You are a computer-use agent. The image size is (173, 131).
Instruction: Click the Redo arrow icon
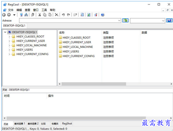[68, 15]
